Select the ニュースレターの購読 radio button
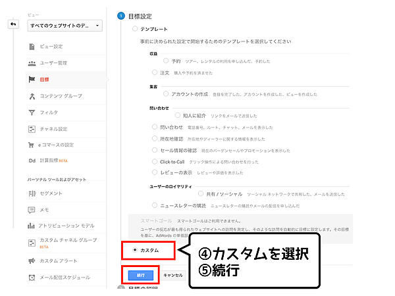The image size is (395, 296). [155, 205]
